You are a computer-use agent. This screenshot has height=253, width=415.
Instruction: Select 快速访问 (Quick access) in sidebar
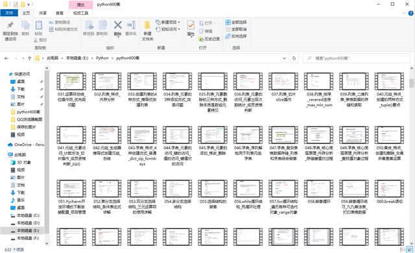[x=19, y=74]
